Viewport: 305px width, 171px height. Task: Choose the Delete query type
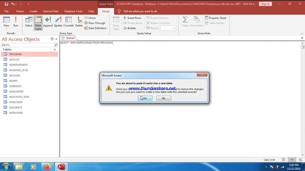pyautogui.click(x=79, y=22)
